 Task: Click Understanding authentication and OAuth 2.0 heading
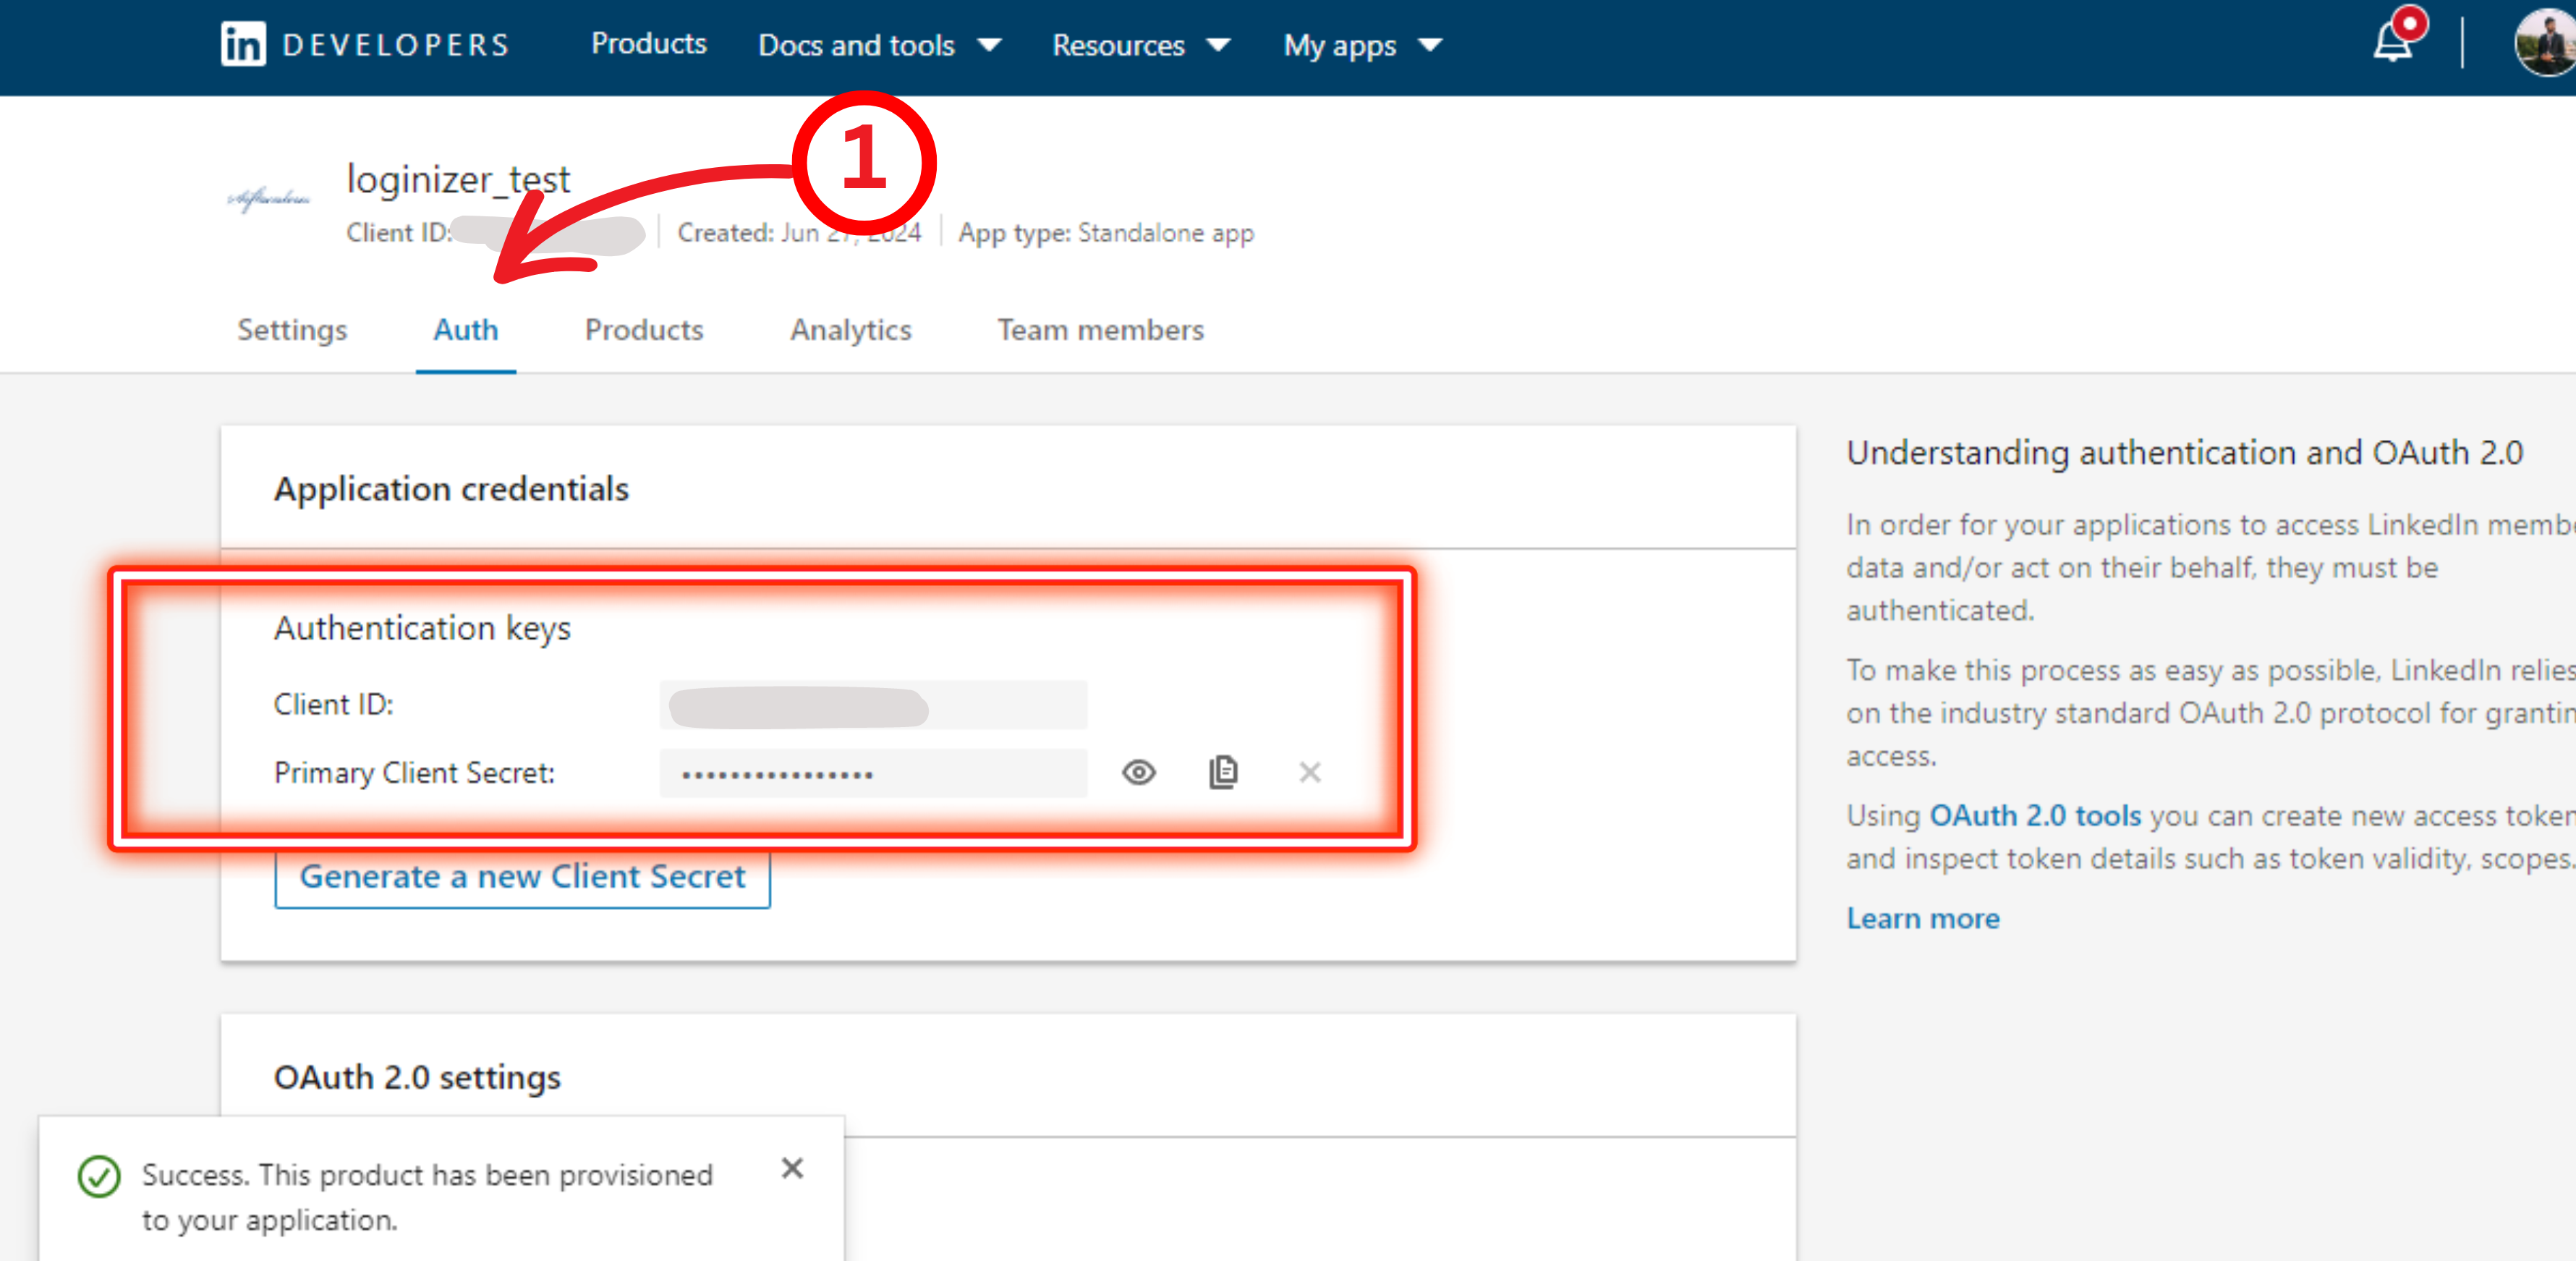tap(2185, 452)
